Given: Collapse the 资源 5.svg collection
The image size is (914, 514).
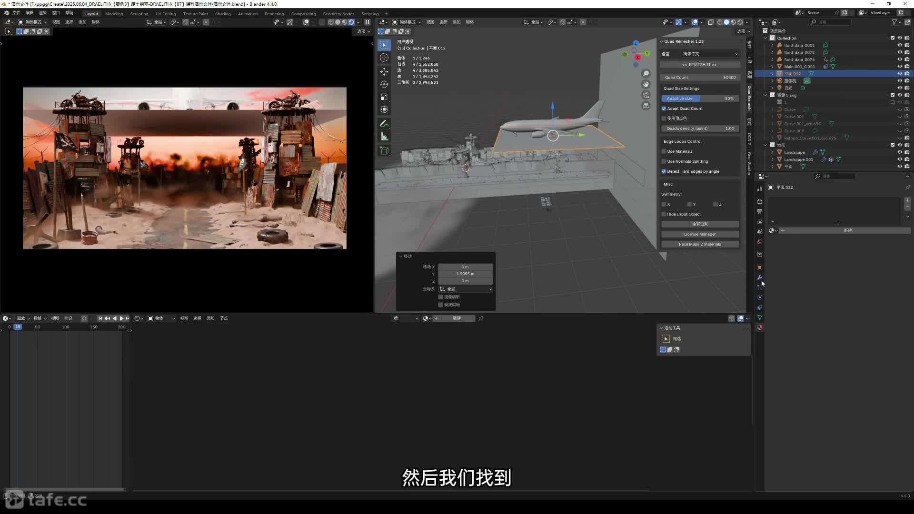Looking at the screenshot, I should [765, 95].
